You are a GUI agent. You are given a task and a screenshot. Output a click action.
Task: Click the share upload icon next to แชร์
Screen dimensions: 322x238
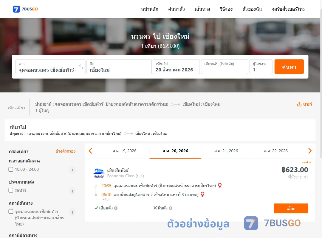[299, 104]
